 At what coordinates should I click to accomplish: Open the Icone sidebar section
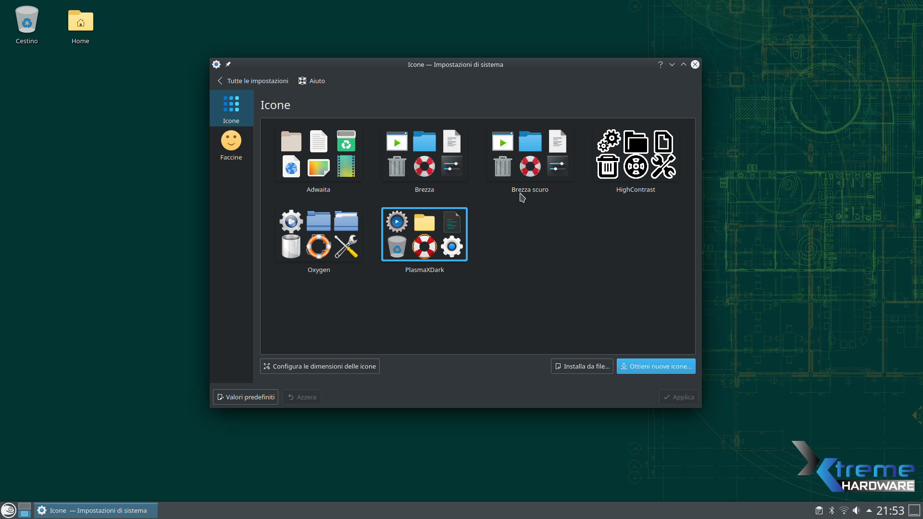tap(231, 109)
